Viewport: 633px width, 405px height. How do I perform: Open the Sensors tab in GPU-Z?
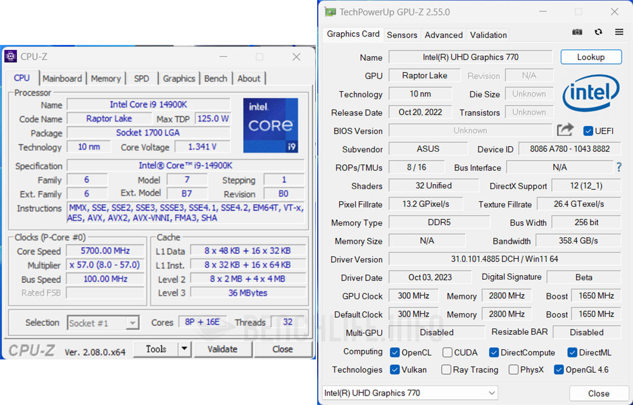[402, 35]
